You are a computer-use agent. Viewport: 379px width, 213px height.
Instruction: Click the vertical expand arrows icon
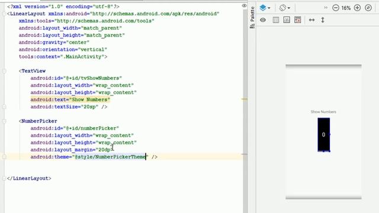322,20
